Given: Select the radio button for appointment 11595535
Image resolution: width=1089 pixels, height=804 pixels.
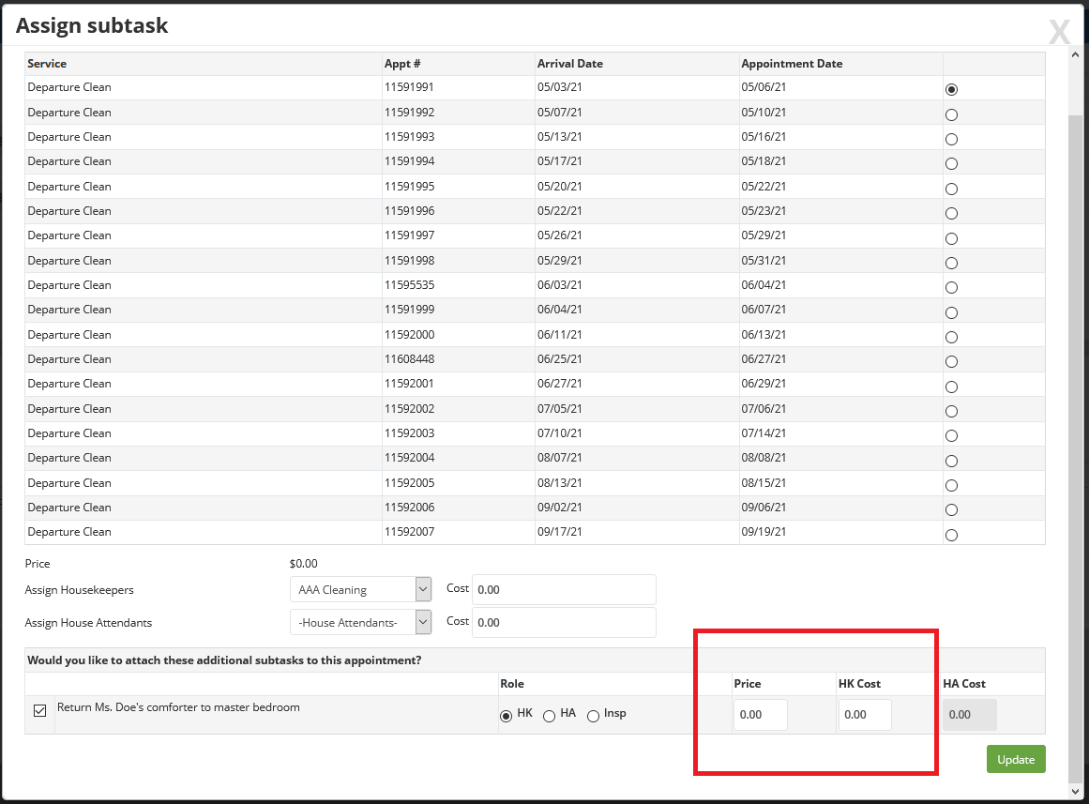Looking at the screenshot, I should point(951,287).
